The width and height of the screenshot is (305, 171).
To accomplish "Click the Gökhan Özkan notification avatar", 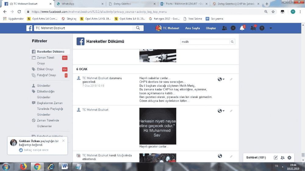I will coord(13,143).
